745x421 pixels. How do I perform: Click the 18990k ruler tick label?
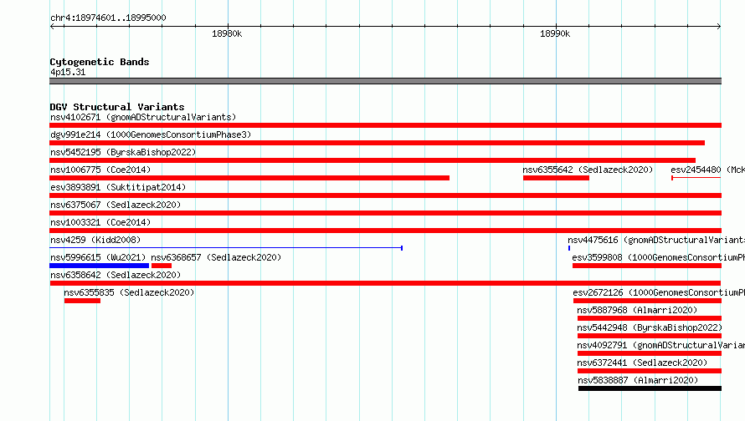pyautogui.click(x=555, y=33)
